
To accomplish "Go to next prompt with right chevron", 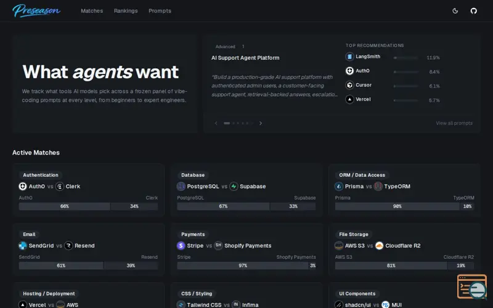I will (260, 123).
